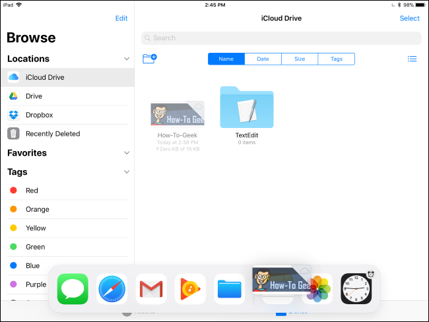
Task: Open Google Play Music in the dock
Action: tap(190, 288)
